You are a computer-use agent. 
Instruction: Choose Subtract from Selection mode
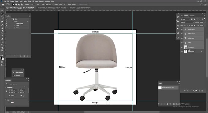[19, 4]
